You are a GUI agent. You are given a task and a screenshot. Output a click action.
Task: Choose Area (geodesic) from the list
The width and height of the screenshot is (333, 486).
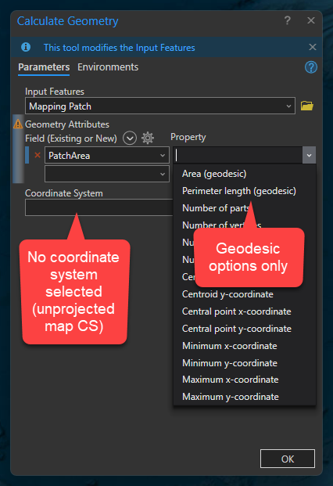coord(214,174)
